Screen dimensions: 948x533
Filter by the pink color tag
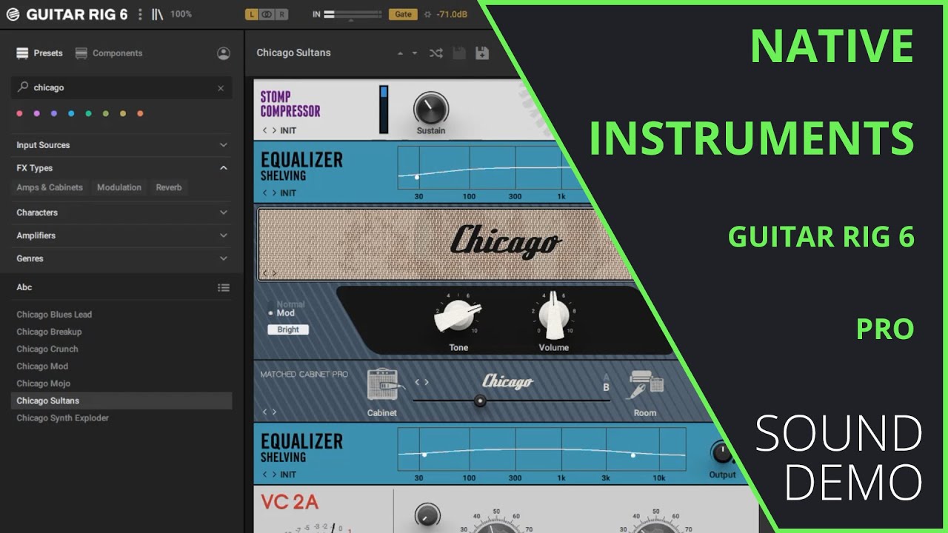tap(19, 113)
